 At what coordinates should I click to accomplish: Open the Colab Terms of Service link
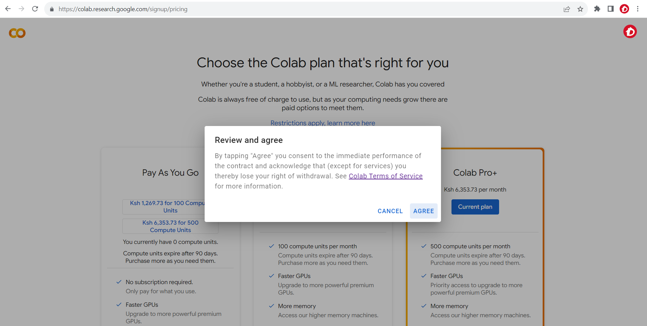coord(385,176)
